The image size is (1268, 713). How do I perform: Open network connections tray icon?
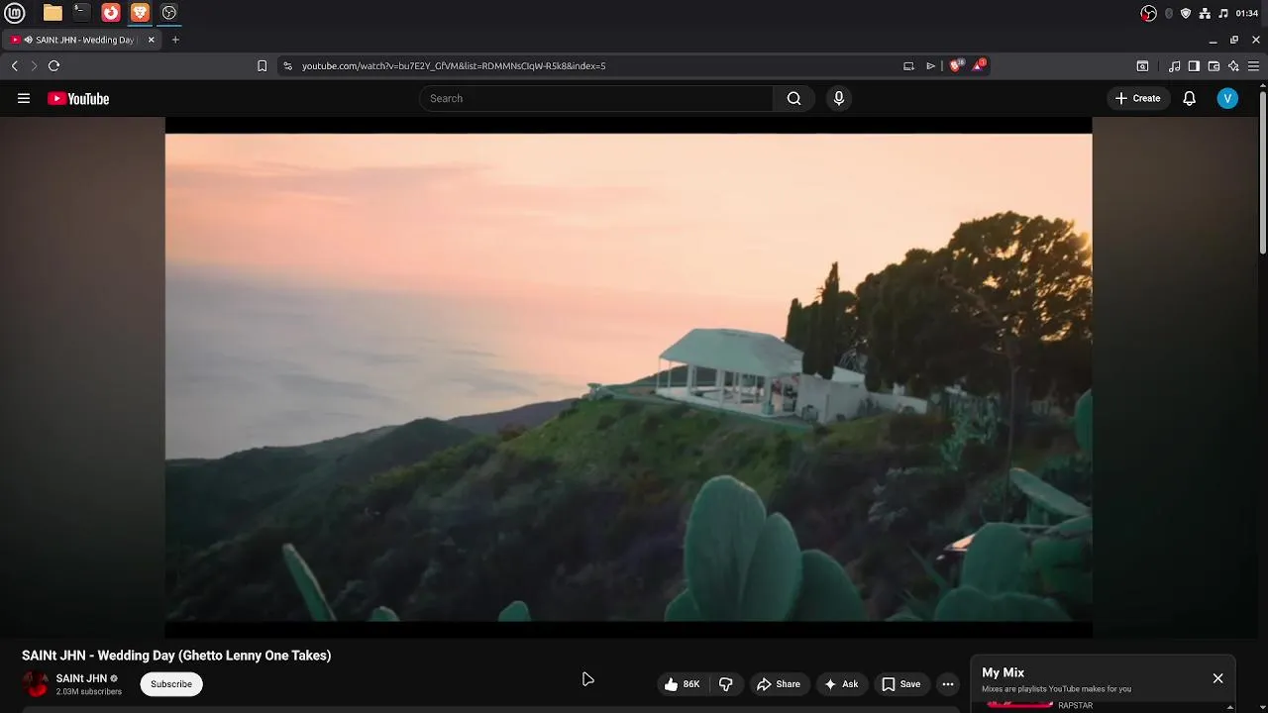[1205, 13]
